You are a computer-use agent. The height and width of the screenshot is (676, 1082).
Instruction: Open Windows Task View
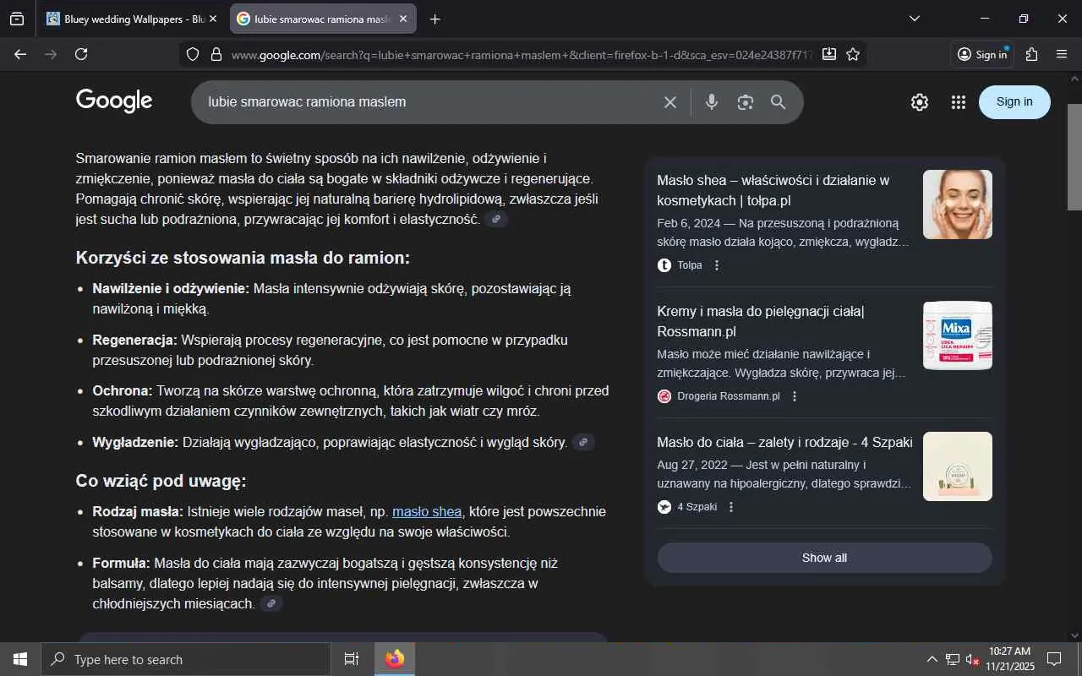click(x=352, y=659)
